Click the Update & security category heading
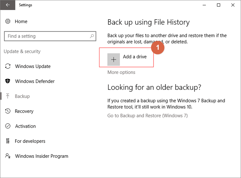Viewport: 241px width, 178px height. 22,51
